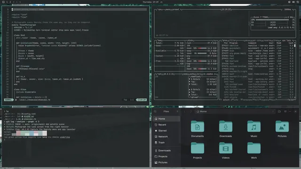This screenshot has height=169, width=301.
Task: Select the Music folder icon
Action: coord(254,126)
